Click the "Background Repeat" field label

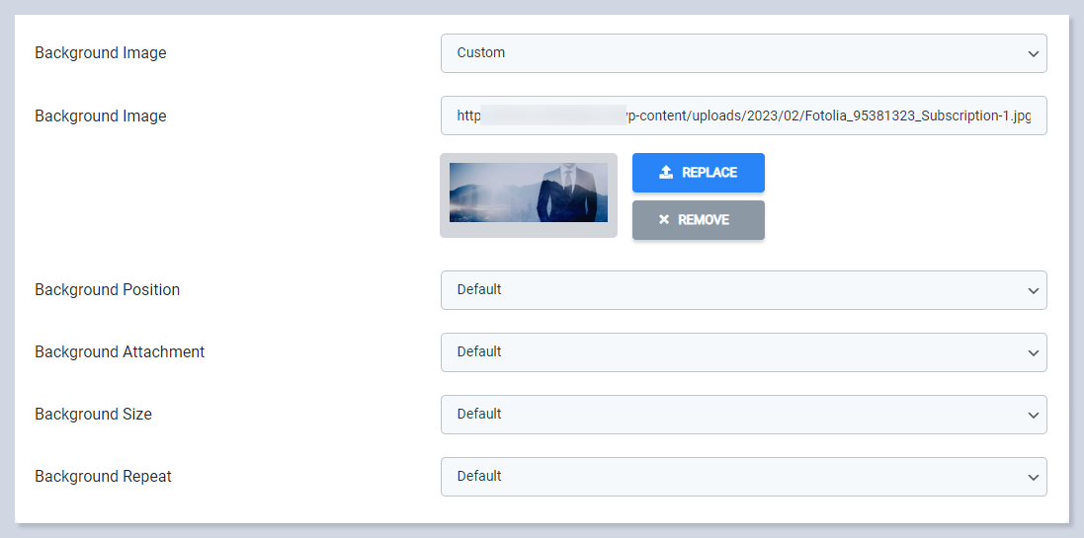104,477
